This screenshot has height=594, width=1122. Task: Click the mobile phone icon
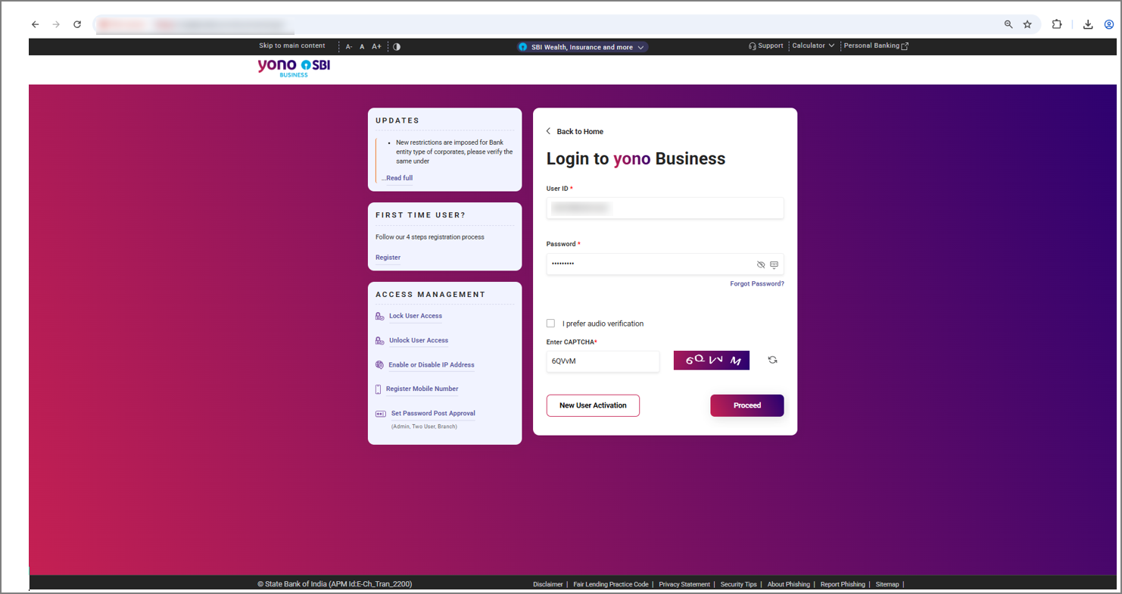click(x=379, y=389)
